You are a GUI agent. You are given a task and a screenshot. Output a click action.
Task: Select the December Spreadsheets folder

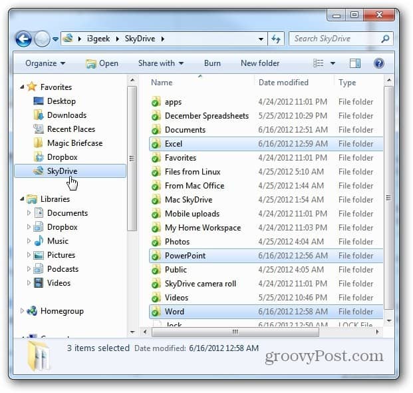point(206,116)
